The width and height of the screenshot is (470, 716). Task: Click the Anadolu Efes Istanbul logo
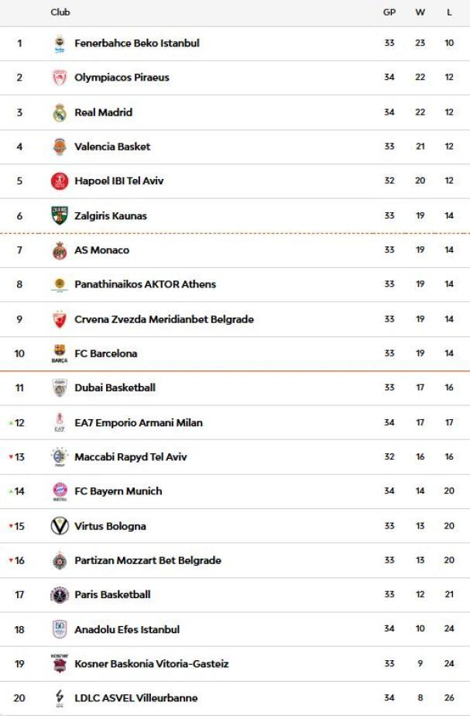pyautogui.click(x=60, y=629)
